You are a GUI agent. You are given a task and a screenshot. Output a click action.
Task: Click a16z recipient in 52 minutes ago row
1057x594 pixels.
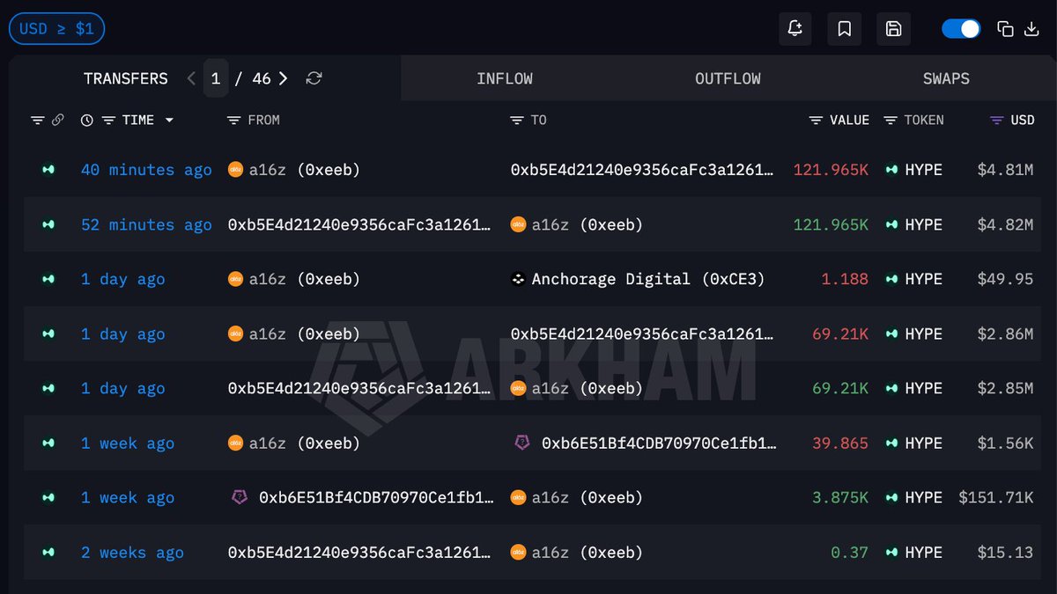588,224
